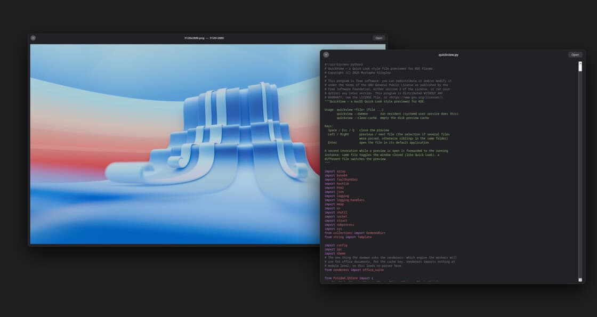Click the quickview.py window title
The height and width of the screenshot is (317, 597).
click(448, 55)
